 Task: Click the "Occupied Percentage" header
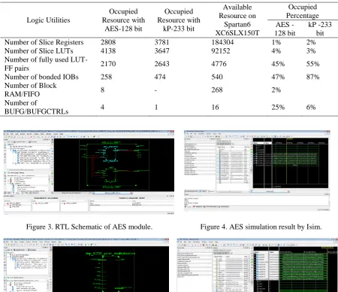tap(303, 11)
